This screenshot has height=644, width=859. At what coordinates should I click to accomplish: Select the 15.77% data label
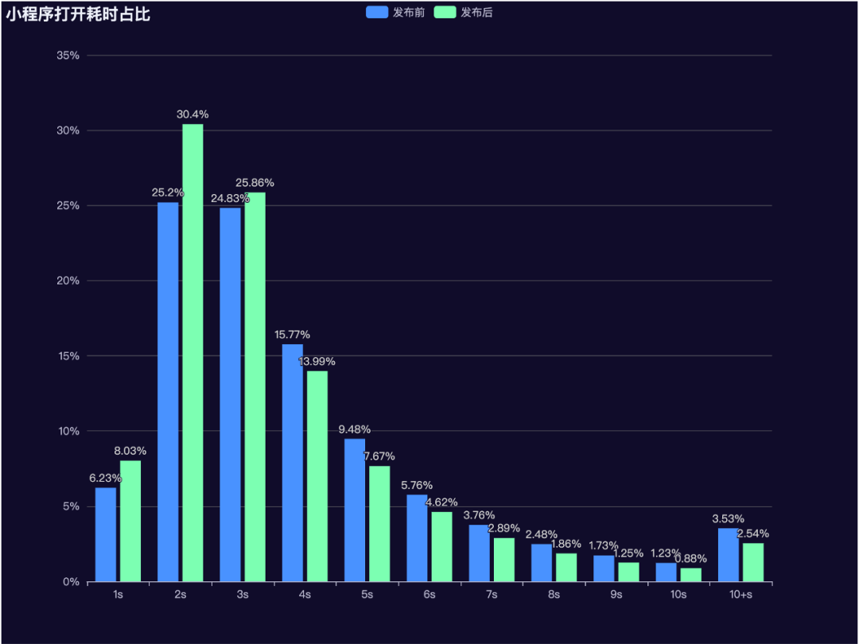(x=292, y=335)
